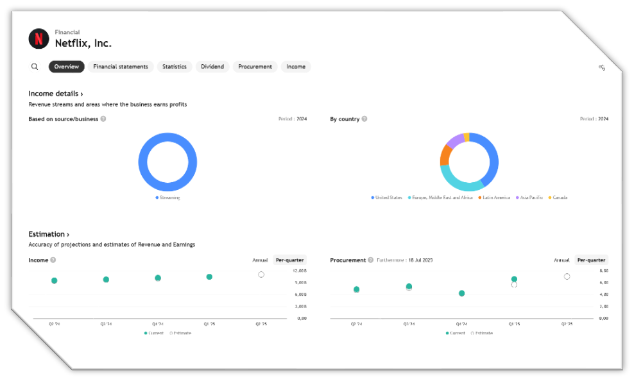Click Income chart Q2 '25 estimate point

click(x=261, y=275)
